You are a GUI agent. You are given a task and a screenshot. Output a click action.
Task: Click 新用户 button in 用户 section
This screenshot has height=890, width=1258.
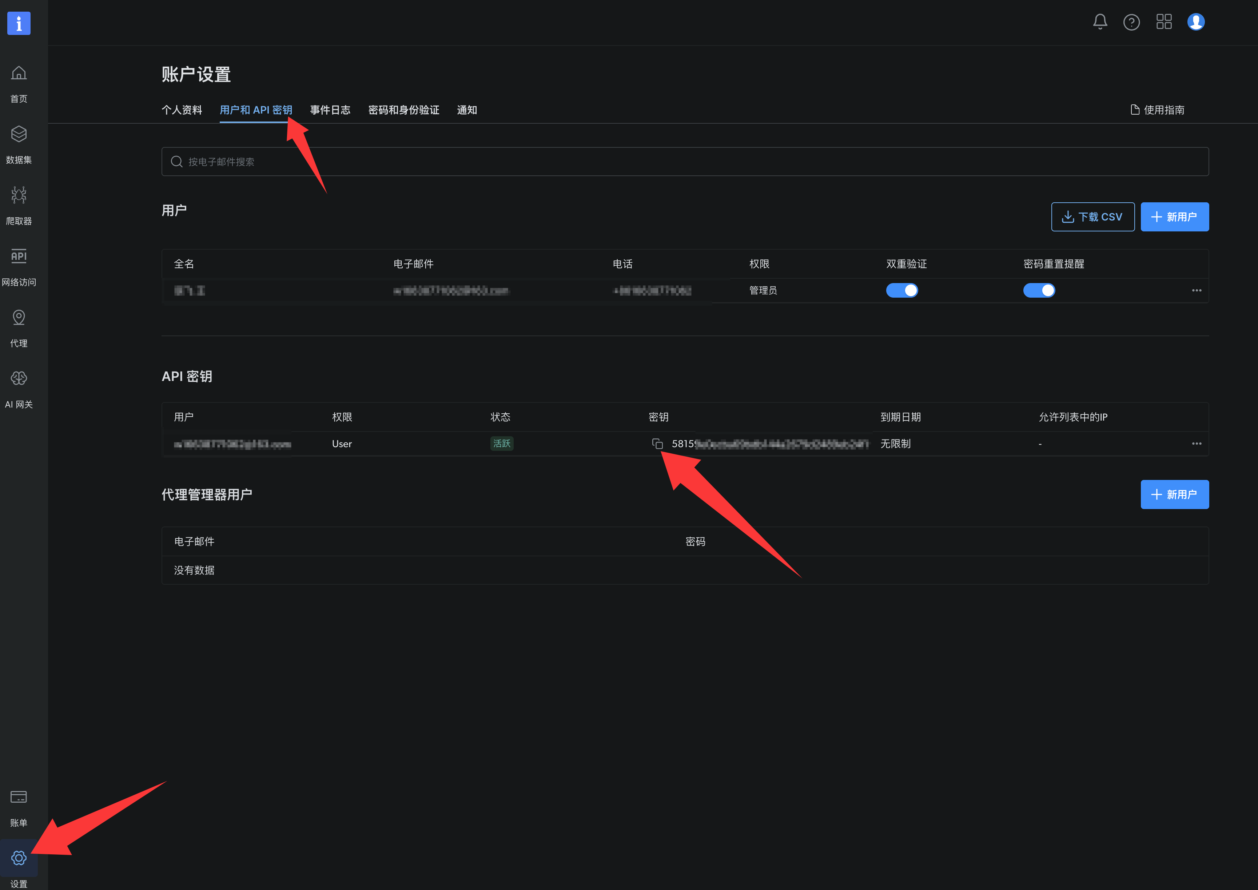[x=1174, y=217]
